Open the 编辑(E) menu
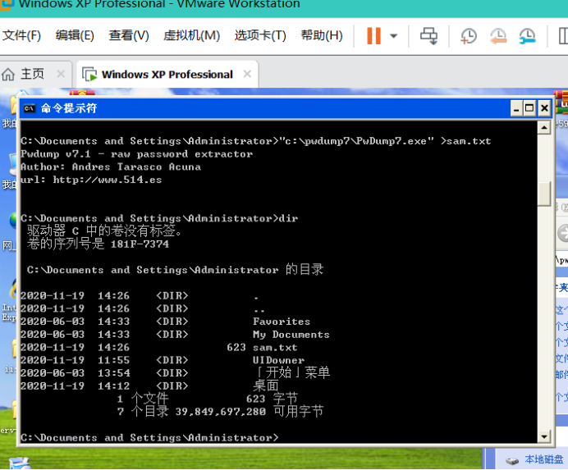 click(75, 35)
